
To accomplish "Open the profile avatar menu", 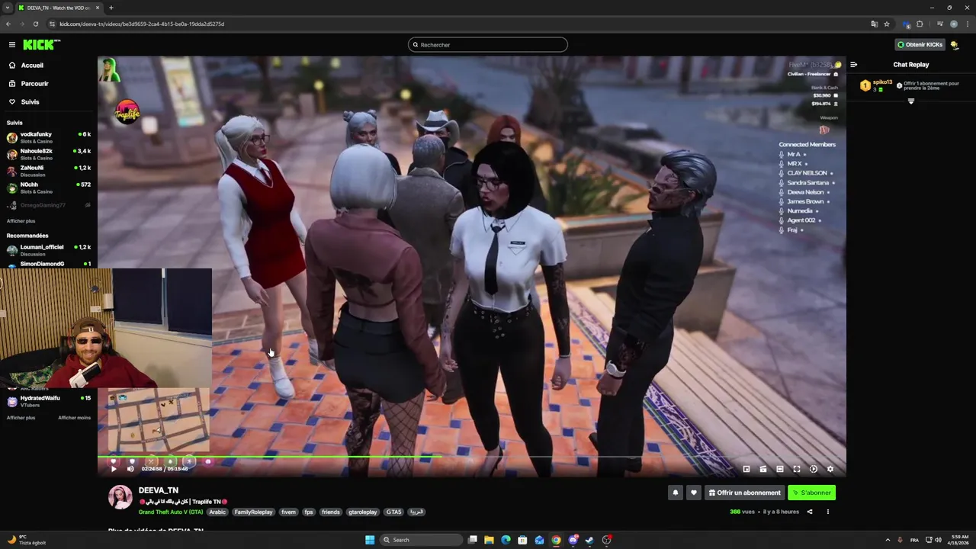I will coord(955,45).
